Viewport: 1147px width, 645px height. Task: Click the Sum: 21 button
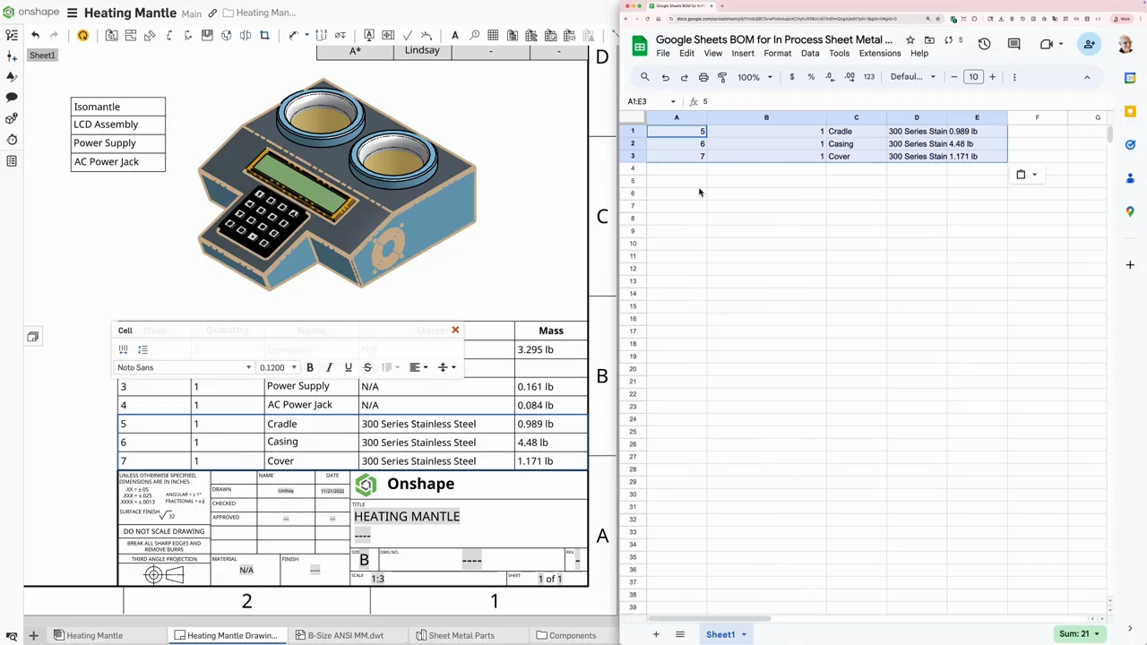(1079, 633)
